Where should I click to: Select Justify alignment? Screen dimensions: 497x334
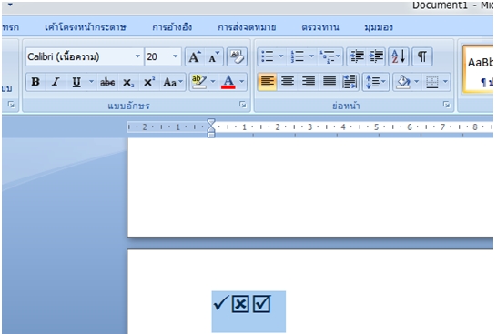[330, 82]
